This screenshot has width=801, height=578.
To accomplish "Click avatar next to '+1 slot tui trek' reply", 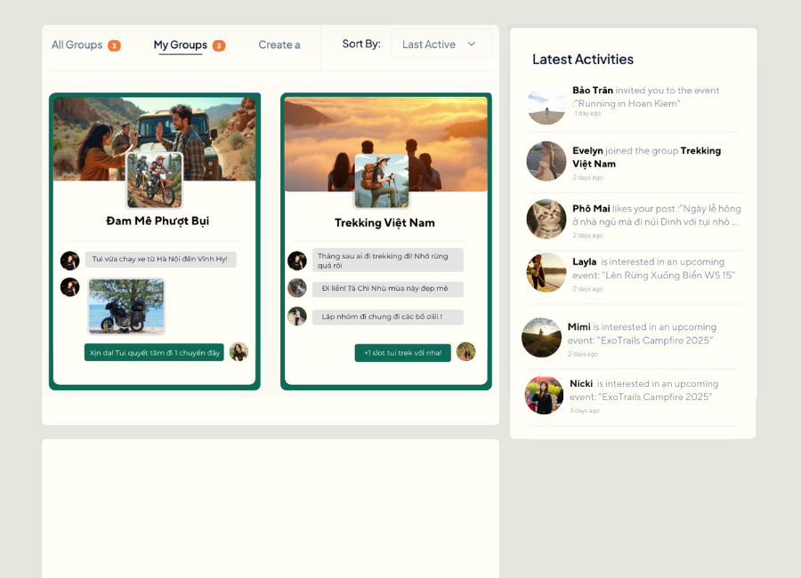I will pyautogui.click(x=465, y=351).
